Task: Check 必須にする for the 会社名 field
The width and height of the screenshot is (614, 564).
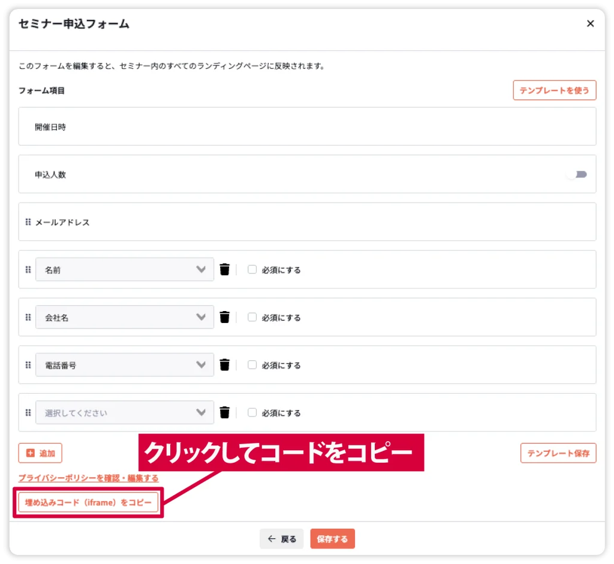Action: tap(252, 317)
